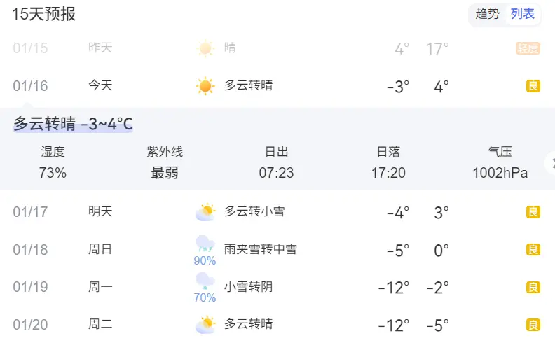Click the partly cloudy icon for 01/20
This screenshot has height=345, width=555.
(205, 325)
